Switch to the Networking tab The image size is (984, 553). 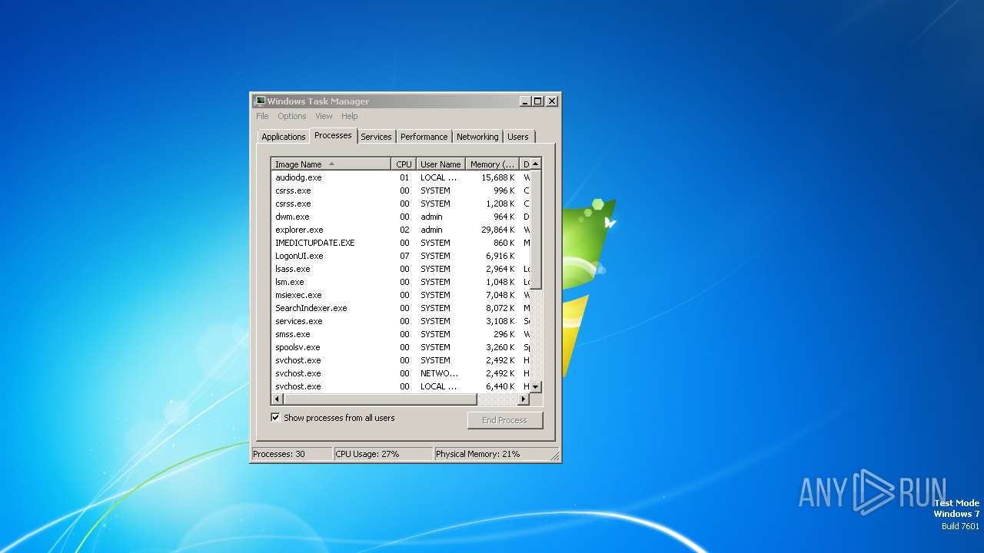tap(477, 137)
